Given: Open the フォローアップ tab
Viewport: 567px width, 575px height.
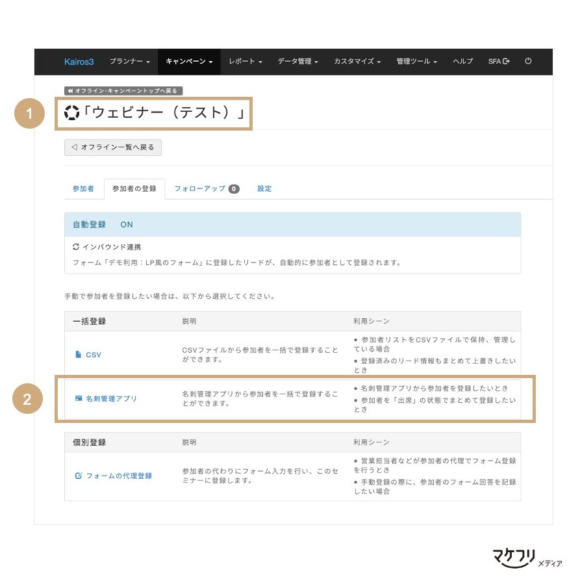Looking at the screenshot, I should click(x=200, y=188).
